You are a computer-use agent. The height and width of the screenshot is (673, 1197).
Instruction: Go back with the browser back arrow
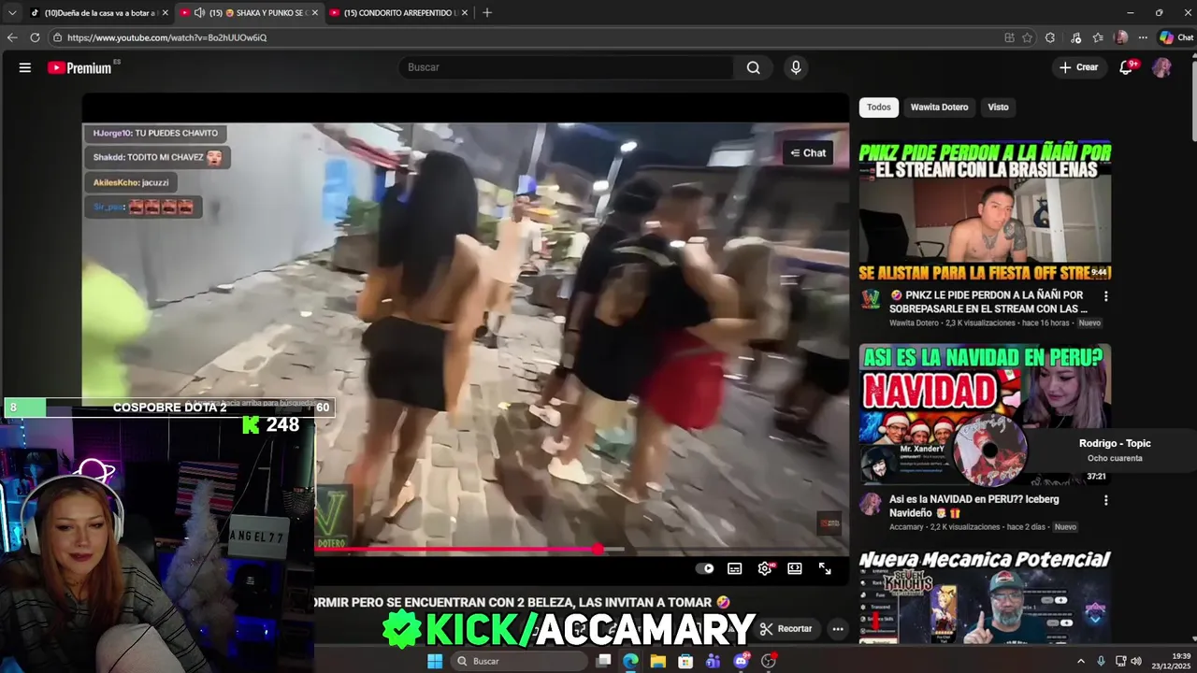click(x=12, y=37)
